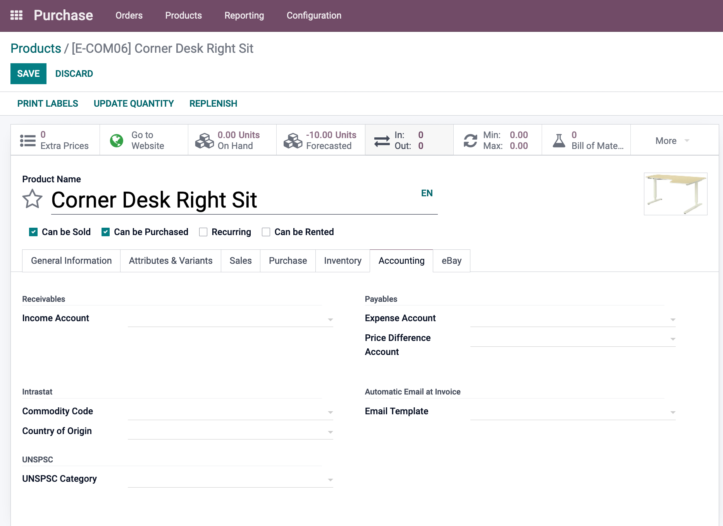Image resolution: width=723 pixels, height=526 pixels.
Task: Open the Reporting menu
Action: pyautogui.click(x=244, y=16)
